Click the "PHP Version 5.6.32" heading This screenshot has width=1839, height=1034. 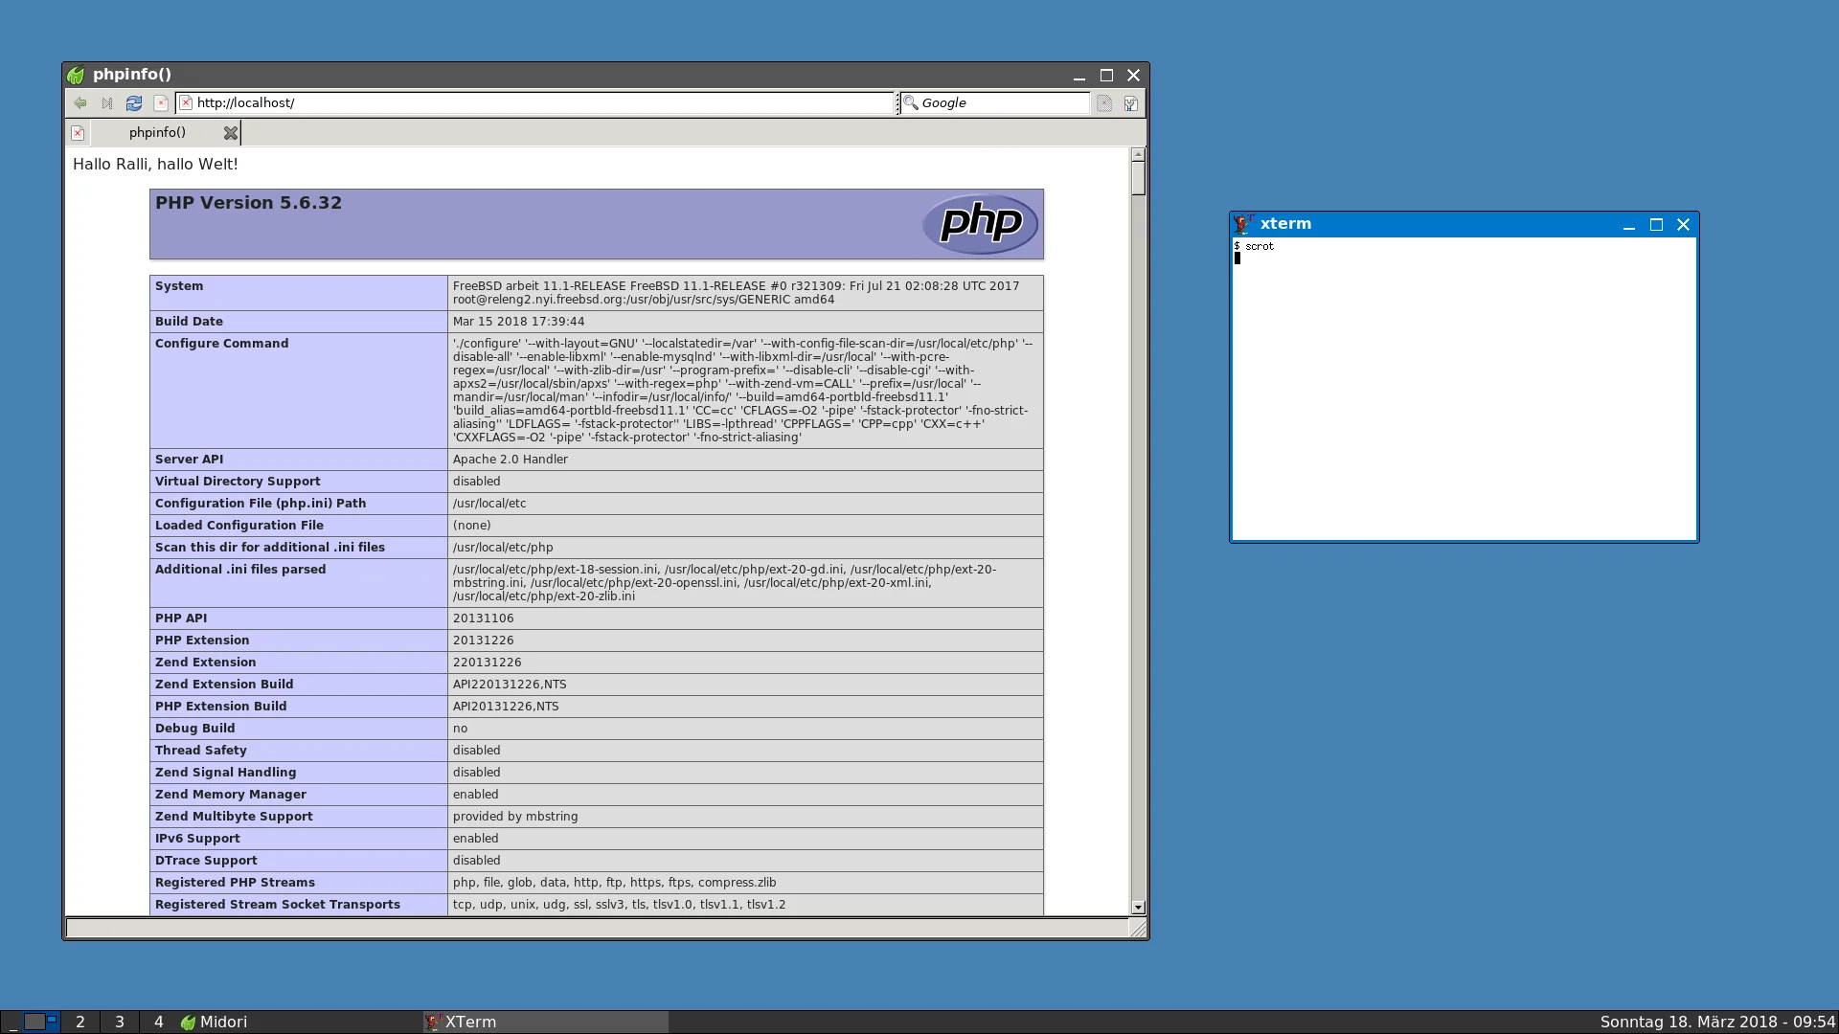point(248,203)
